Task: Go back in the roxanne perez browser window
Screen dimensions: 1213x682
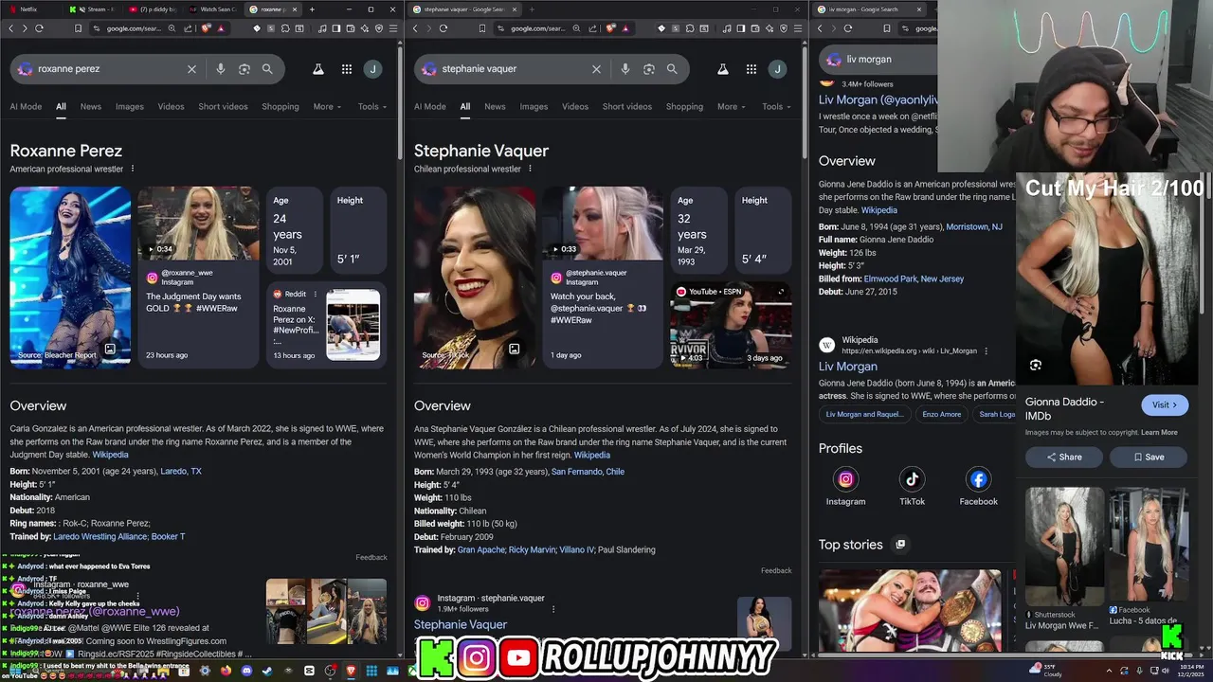Action: coord(11,28)
